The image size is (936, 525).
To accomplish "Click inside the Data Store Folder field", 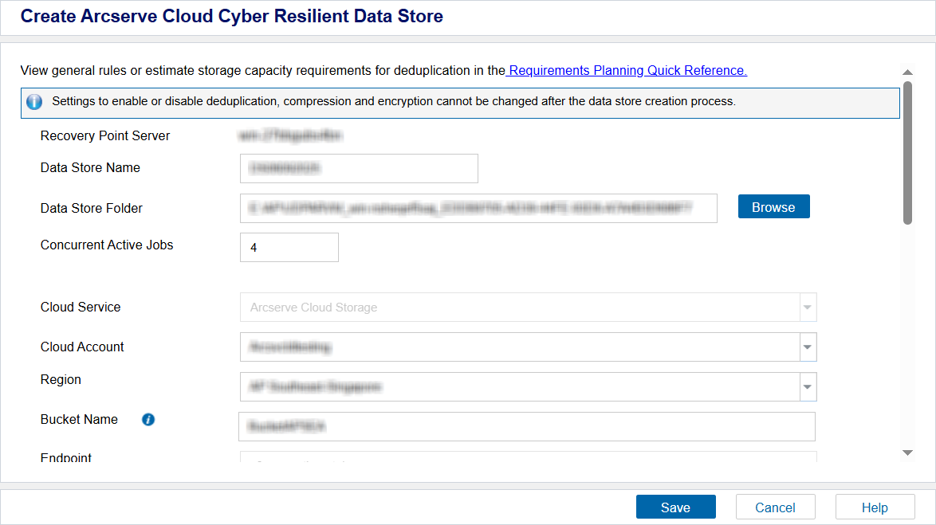I will click(x=478, y=208).
